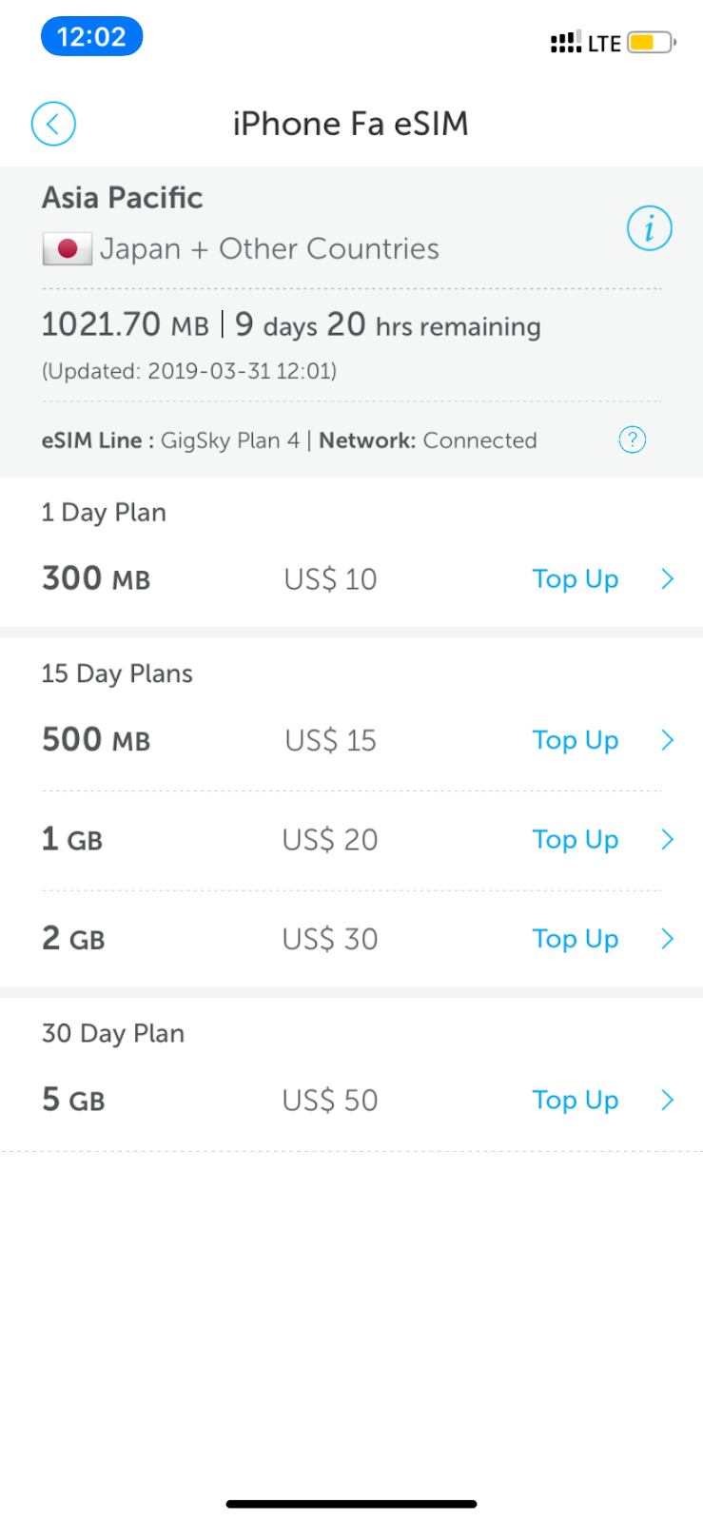This screenshot has height=1522, width=703.
Task: Expand the 300 MB plan chevron
Action: (x=668, y=579)
